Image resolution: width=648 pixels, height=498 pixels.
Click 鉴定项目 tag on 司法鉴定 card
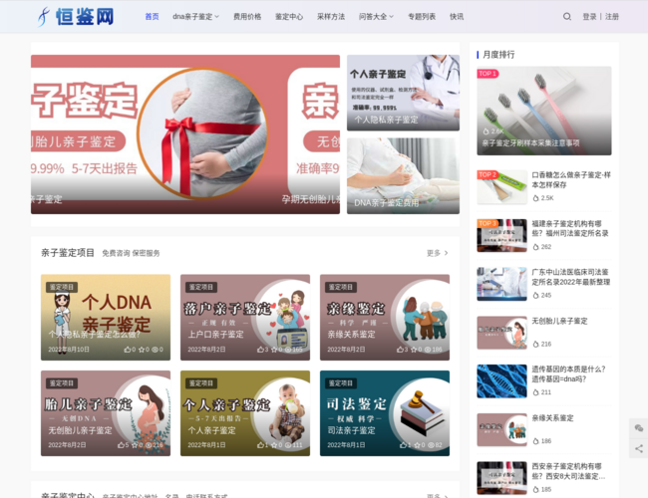pos(341,383)
